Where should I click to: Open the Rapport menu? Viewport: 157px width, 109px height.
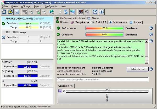[38, 6]
